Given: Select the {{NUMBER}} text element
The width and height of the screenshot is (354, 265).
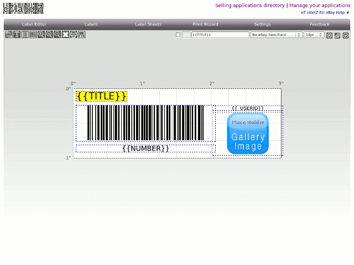Looking at the screenshot, I should click(145, 149).
